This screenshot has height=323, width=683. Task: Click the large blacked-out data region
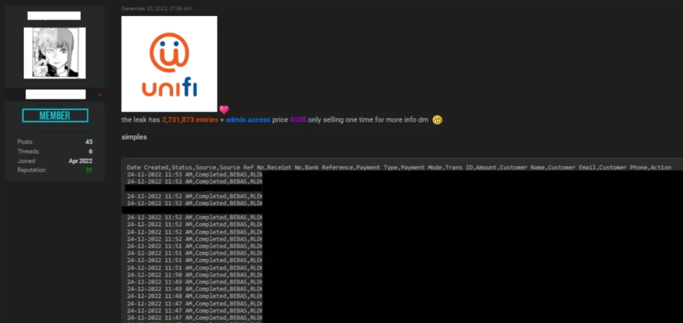point(467,247)
